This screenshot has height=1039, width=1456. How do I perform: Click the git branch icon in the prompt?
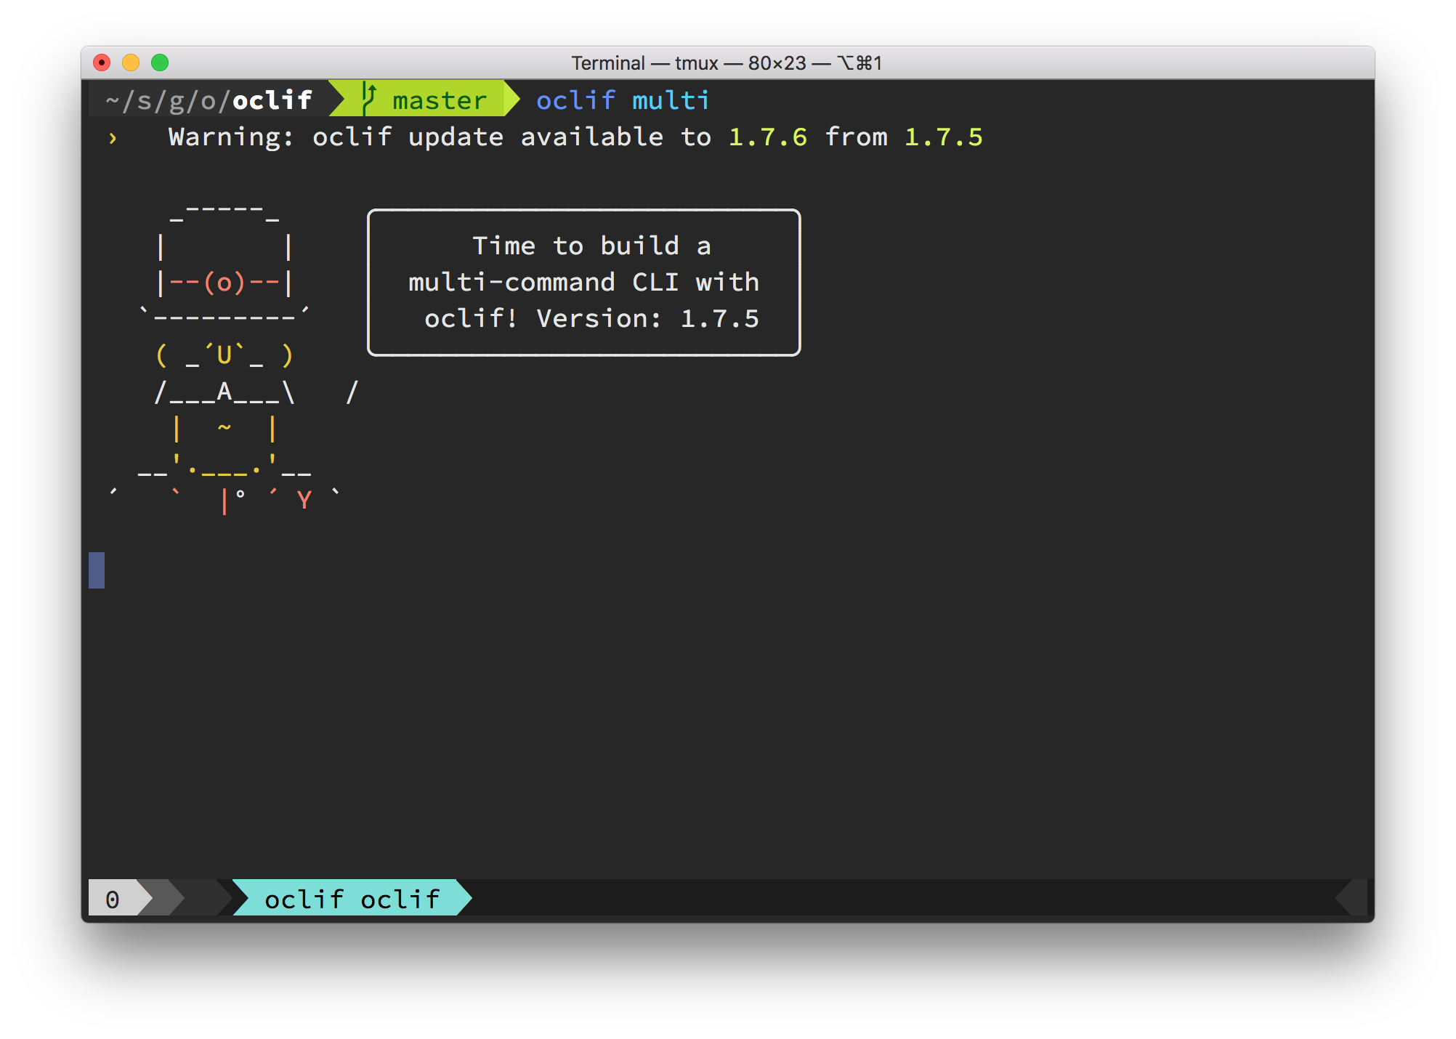[368, 100]
